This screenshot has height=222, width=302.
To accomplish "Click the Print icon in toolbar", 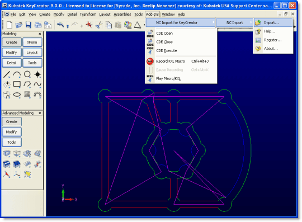I will pyautogui.click(x=38, y=25).
